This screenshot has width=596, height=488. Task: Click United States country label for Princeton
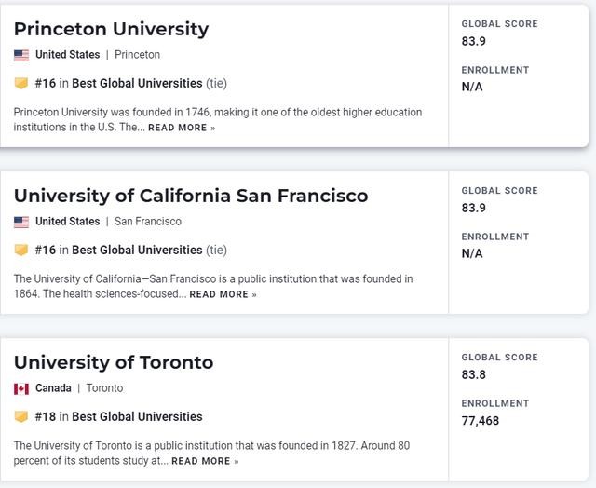pyautogui.click(x=68, y=55)
